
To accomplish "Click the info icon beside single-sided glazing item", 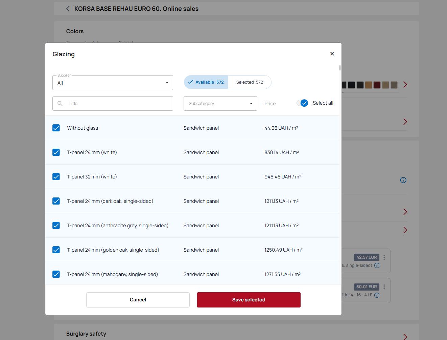I will (x=377, y=265).
